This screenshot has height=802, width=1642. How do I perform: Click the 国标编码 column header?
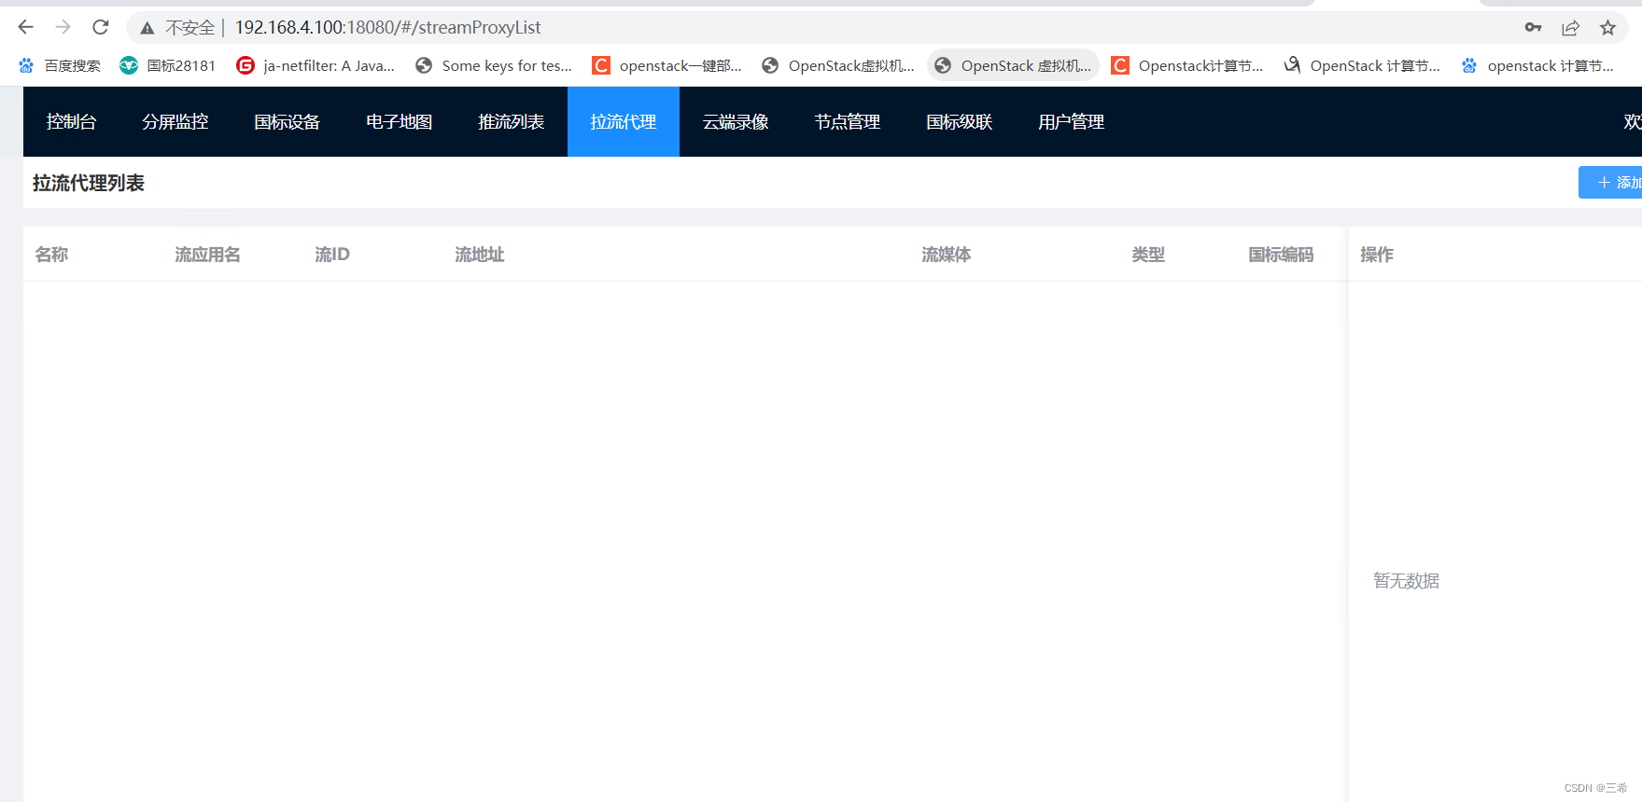[x=1281, y=255]
